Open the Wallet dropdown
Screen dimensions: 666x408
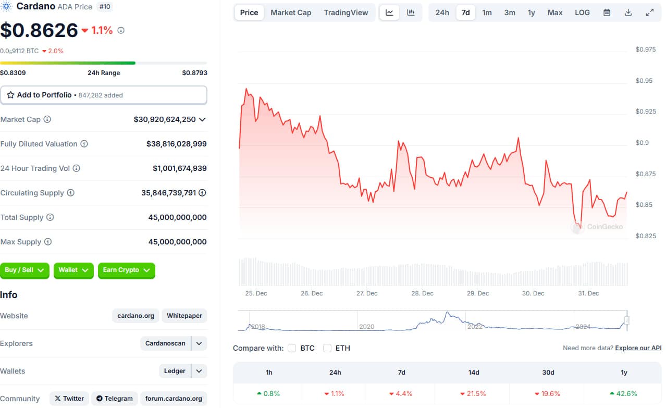74,270
